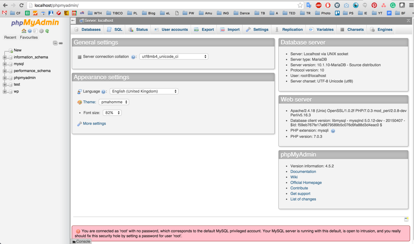Expand the wp database tree node
The height and width of the screenshot is (244, 414).
point(5,92)
